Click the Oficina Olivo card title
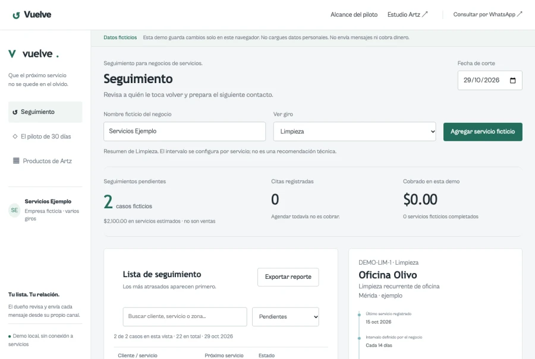The image size is (535, 359). pos(388,275)
